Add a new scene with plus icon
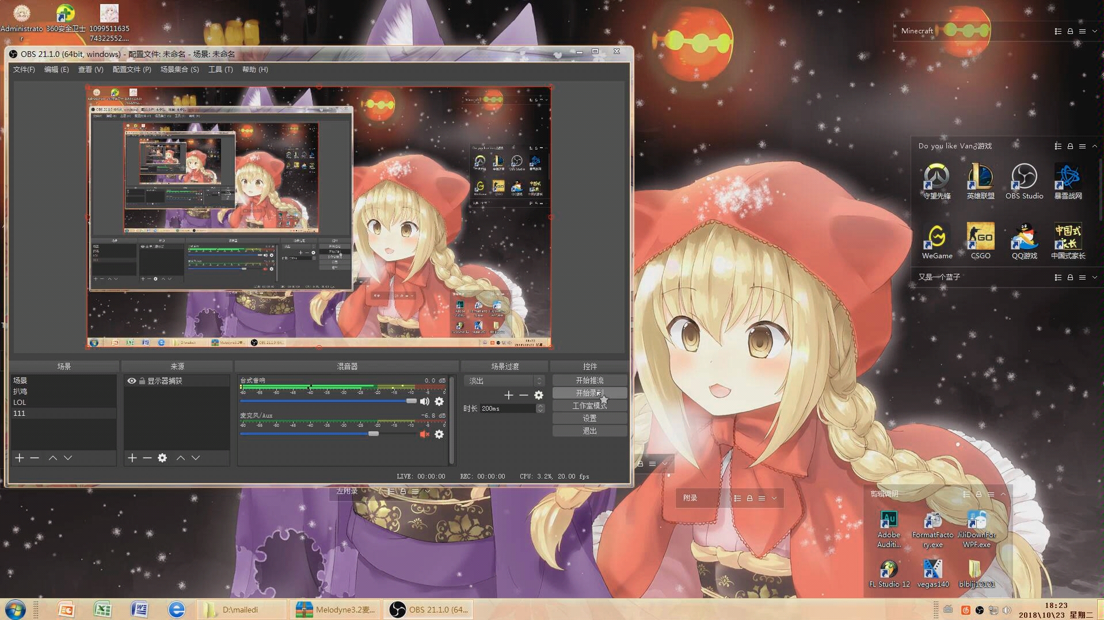 (20, 458)
